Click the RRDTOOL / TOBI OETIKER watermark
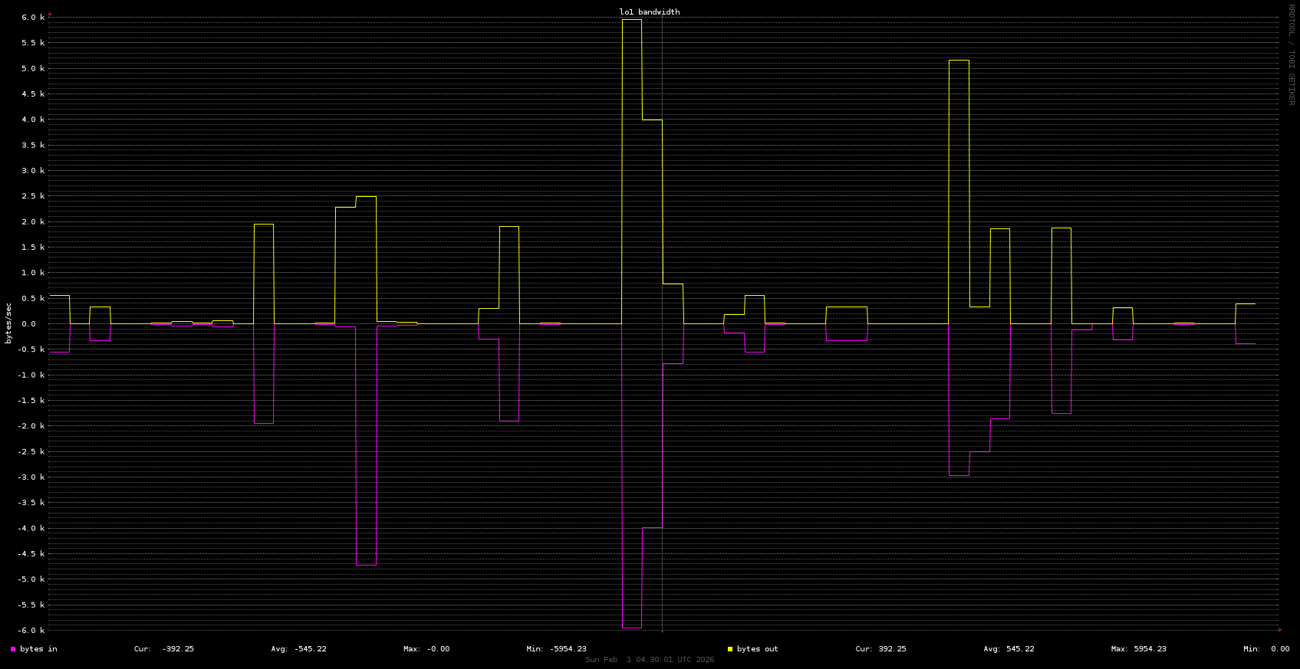Image resolution: width=1300 pixels, height=669 pixels. 1291,54
